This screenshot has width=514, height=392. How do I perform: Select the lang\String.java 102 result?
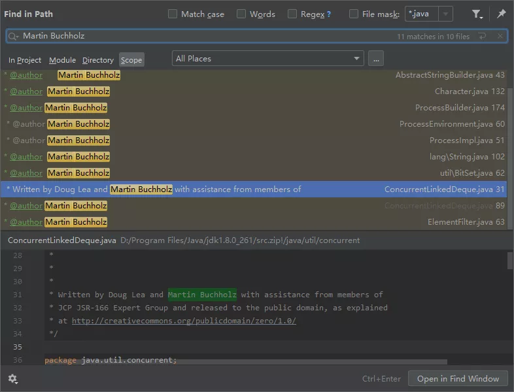click(254, 157)
